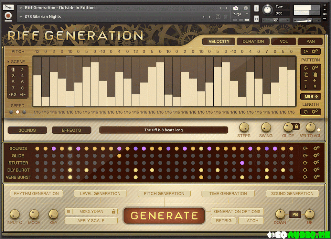The image size is (331, 239).
Task: Switch to the next instrument arrow
Action: click(x=227, y=8)
